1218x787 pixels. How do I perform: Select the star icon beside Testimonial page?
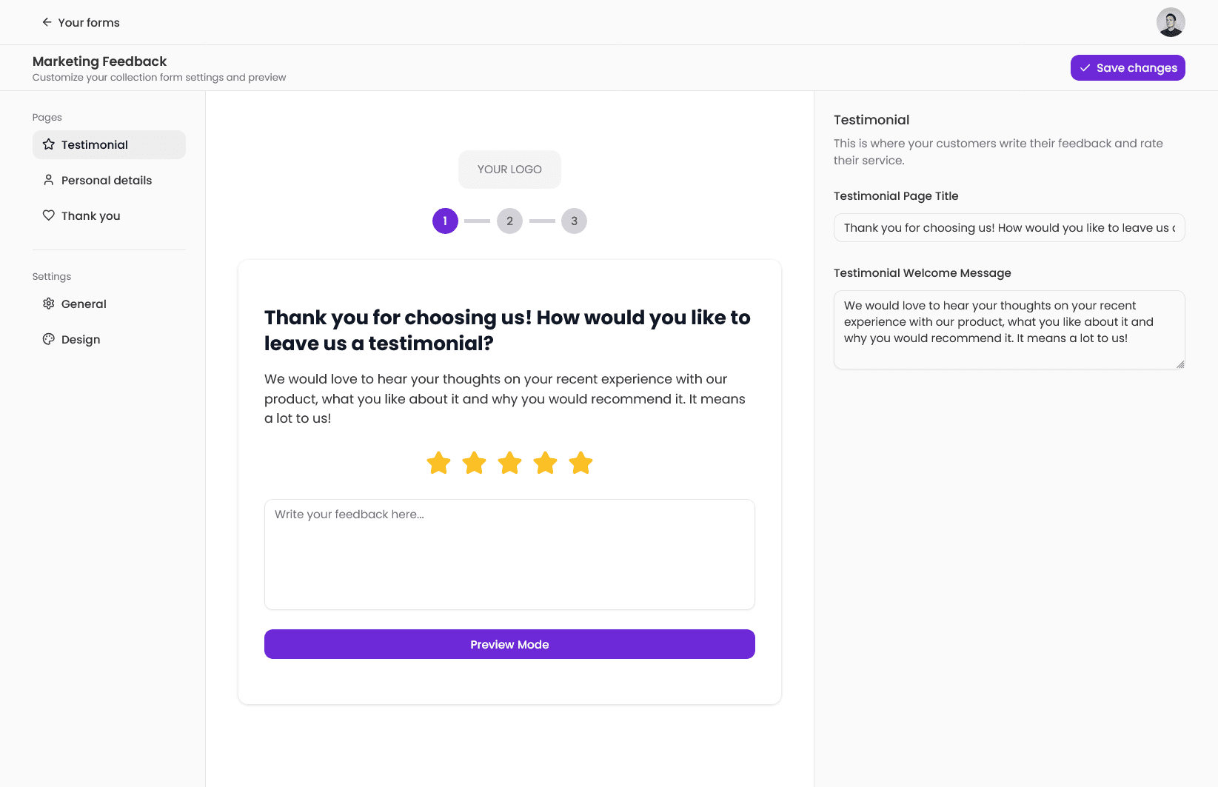tap(49, 144)
